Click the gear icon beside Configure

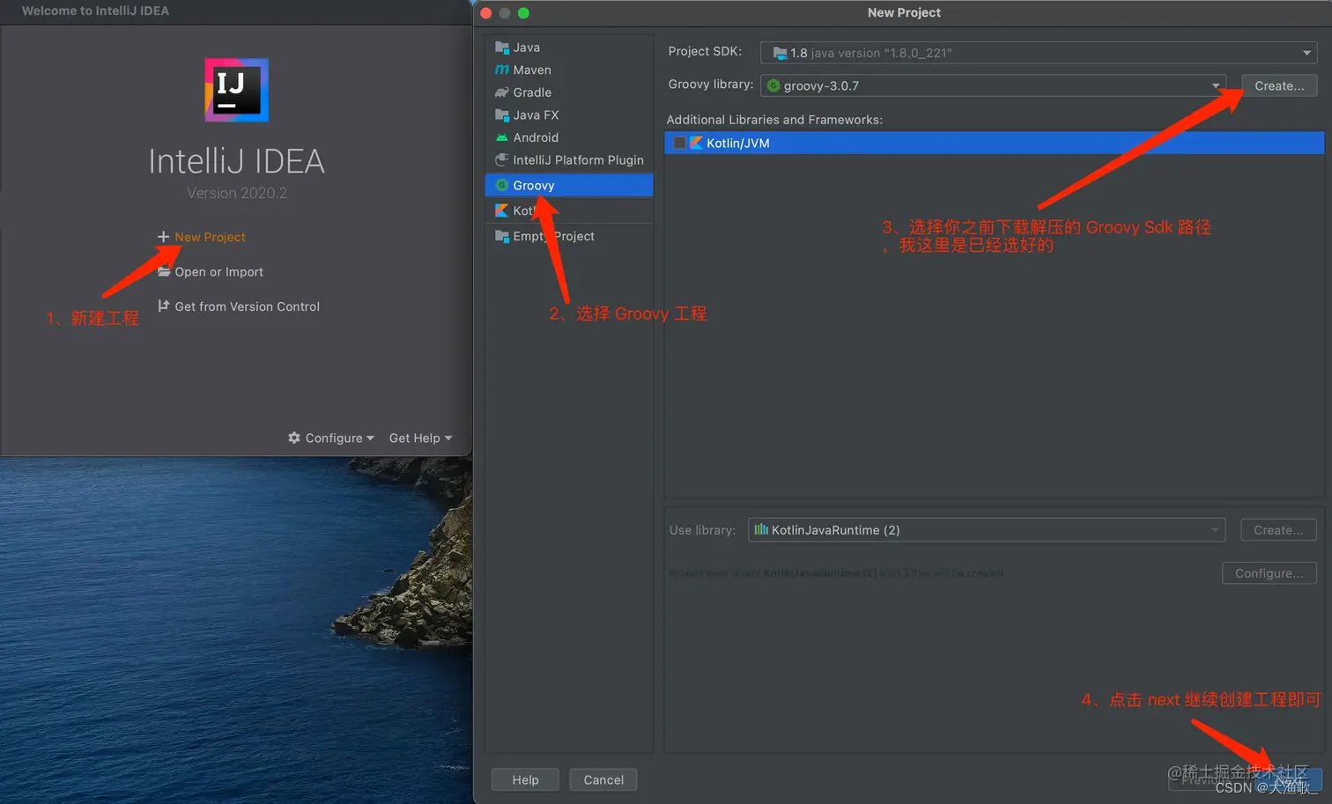294,438
